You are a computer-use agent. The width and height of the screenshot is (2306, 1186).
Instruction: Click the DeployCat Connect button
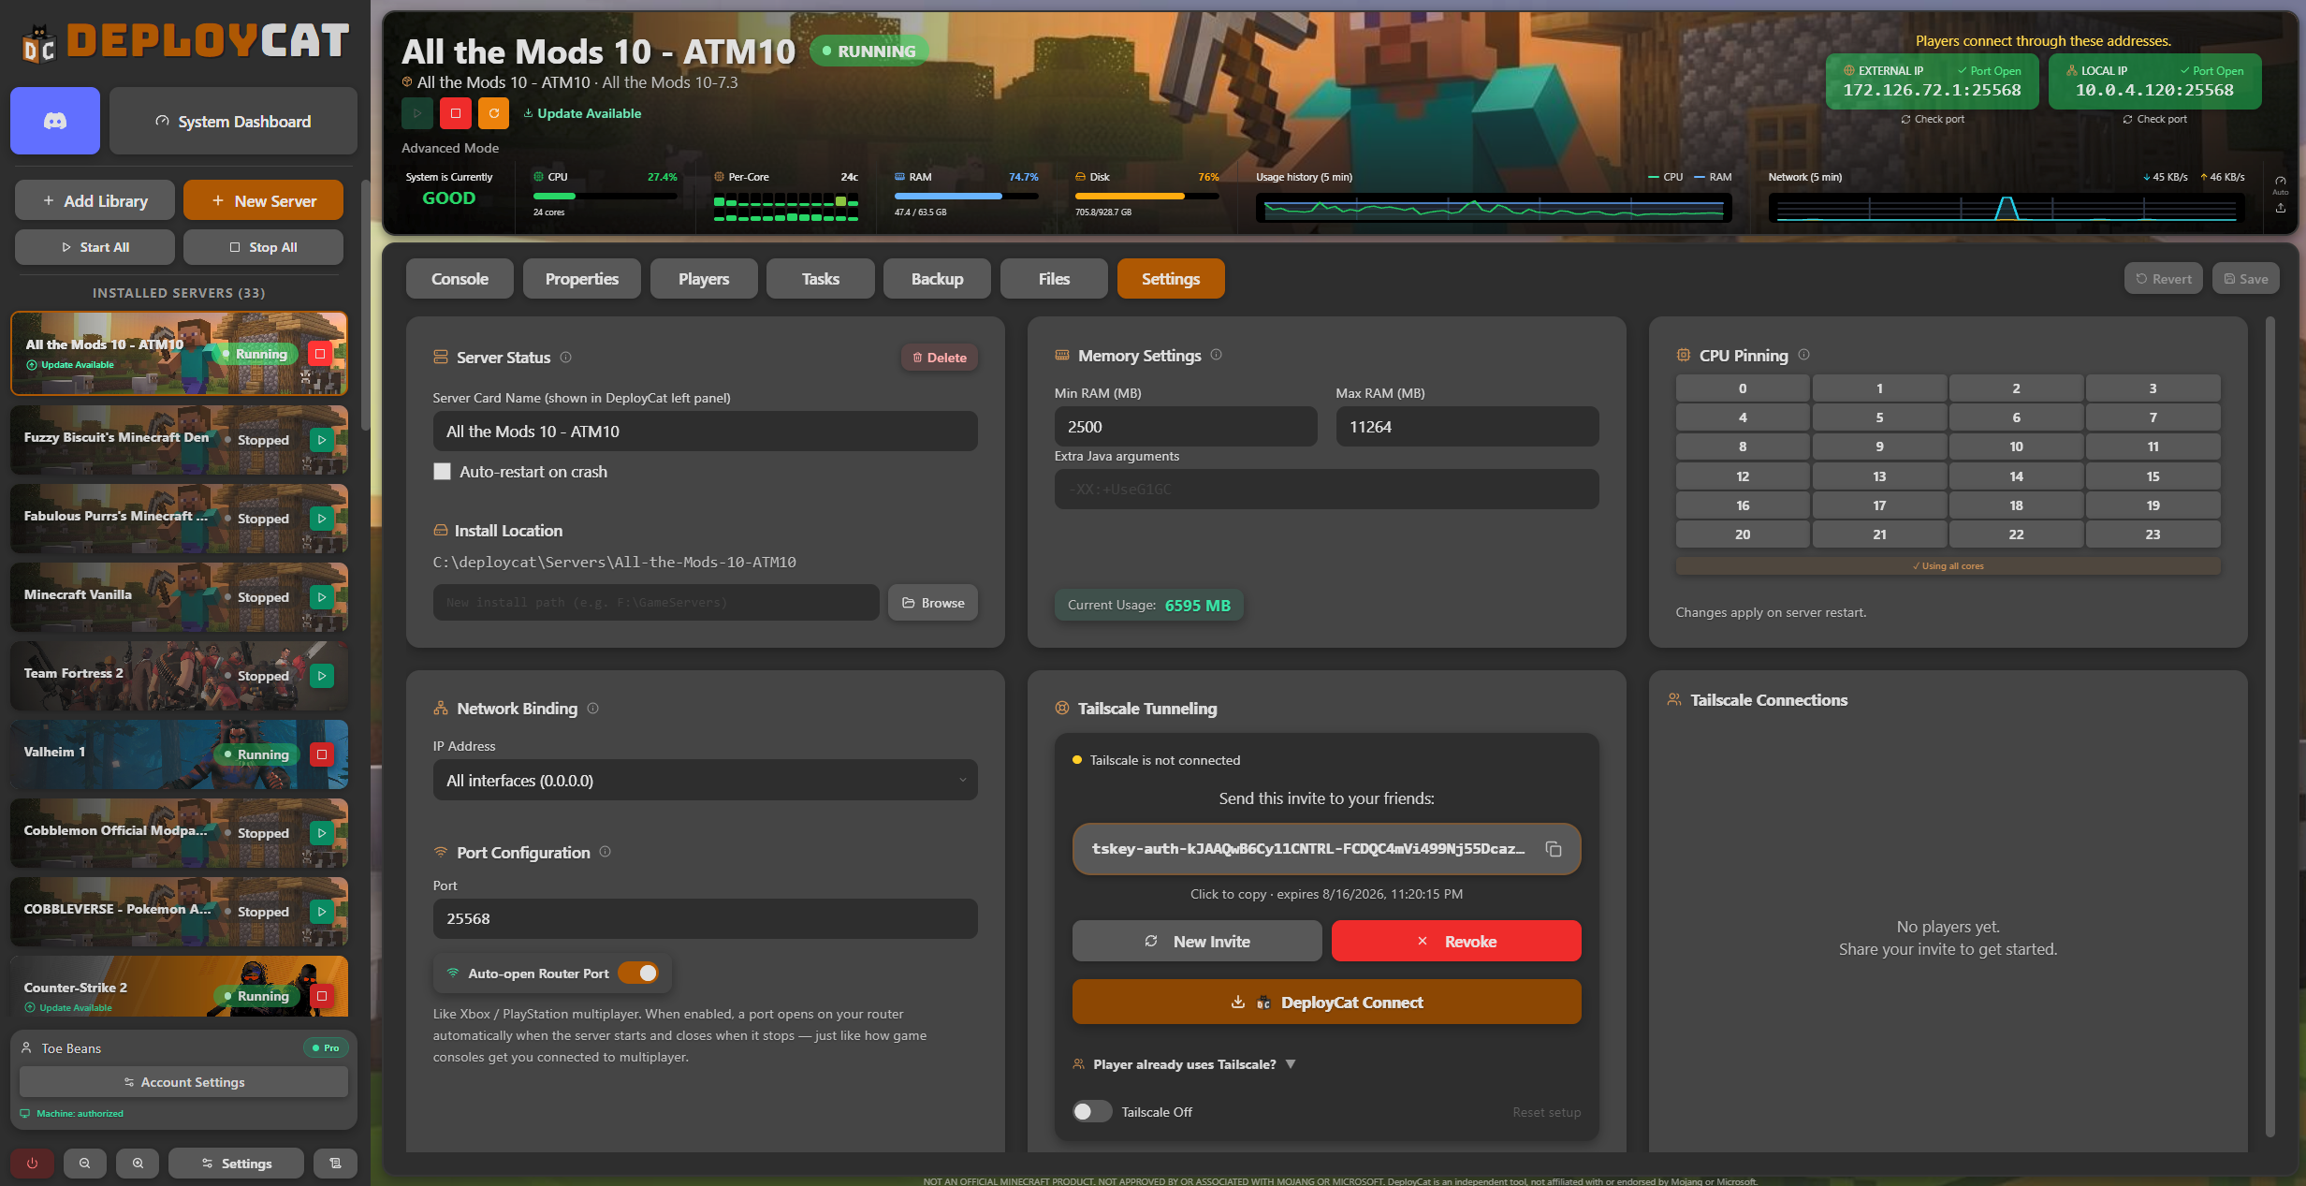1327,1002
